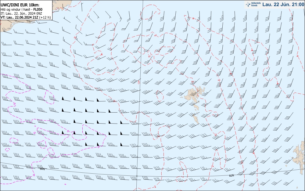Click the 'IT: Lau.. 22. Jún.. 2024 09Z' line

[x=21, y=13]
